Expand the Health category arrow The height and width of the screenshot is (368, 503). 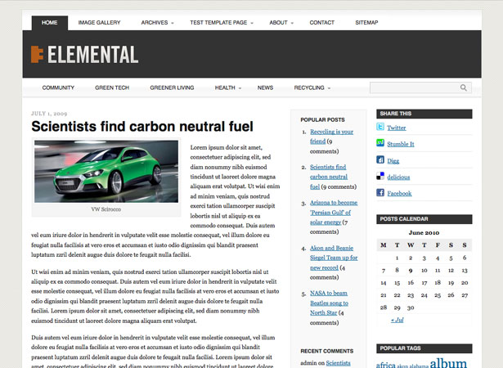pyautogui.click(x=240, y=88)
